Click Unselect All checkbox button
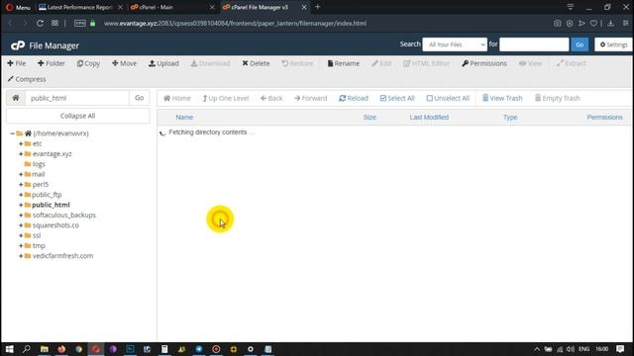 [448, 98]
